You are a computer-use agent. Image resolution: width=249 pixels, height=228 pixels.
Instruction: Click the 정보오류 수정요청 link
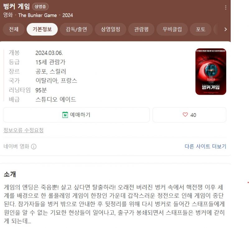(x=23, y=130)
